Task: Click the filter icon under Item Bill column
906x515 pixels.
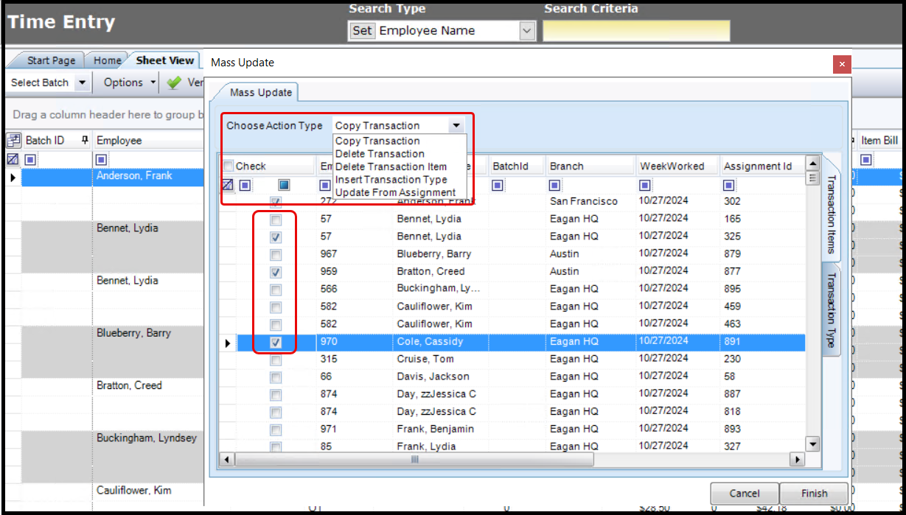Action: tap(867, 159)
